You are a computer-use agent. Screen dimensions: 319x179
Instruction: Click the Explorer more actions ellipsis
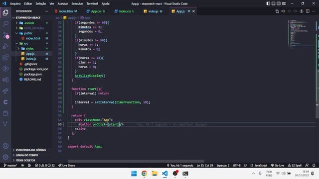tap(46, 11)
